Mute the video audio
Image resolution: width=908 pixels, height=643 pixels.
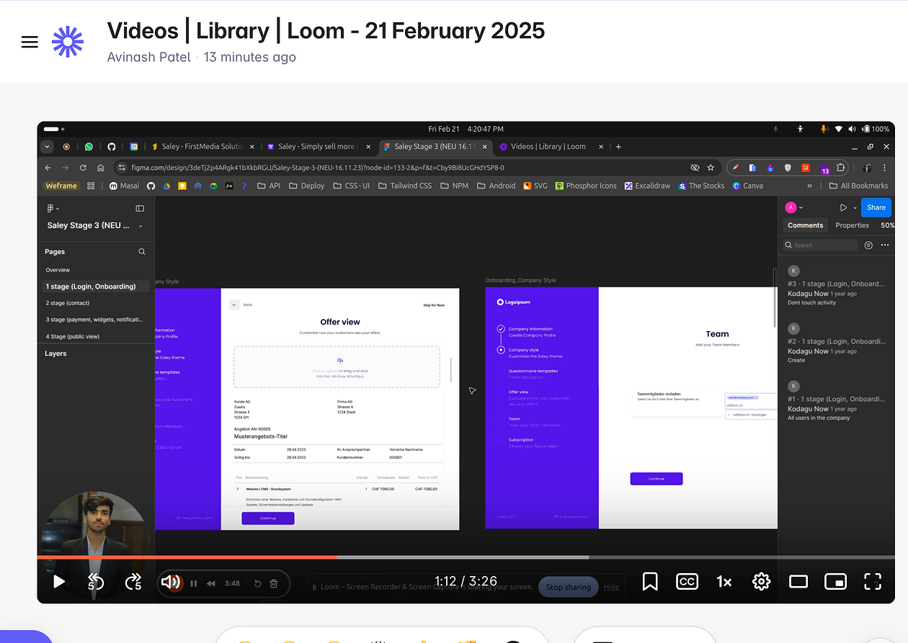click(x=171, y=582)
